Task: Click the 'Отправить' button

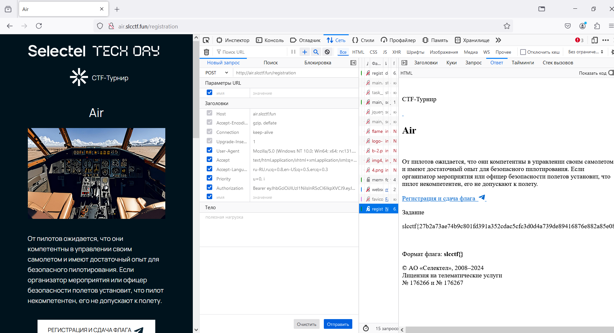Action: [338, 324]
